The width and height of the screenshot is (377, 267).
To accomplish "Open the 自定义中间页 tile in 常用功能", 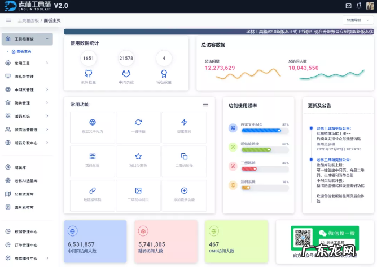I will pyautogui.click(x=93, y=127).
